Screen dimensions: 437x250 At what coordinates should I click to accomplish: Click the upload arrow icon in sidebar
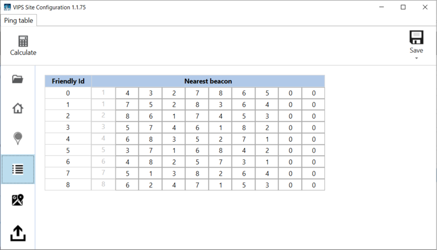[18, 233]
